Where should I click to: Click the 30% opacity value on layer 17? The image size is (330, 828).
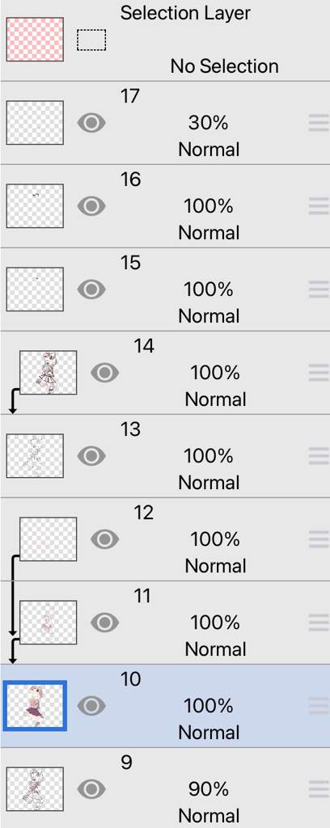208,123
